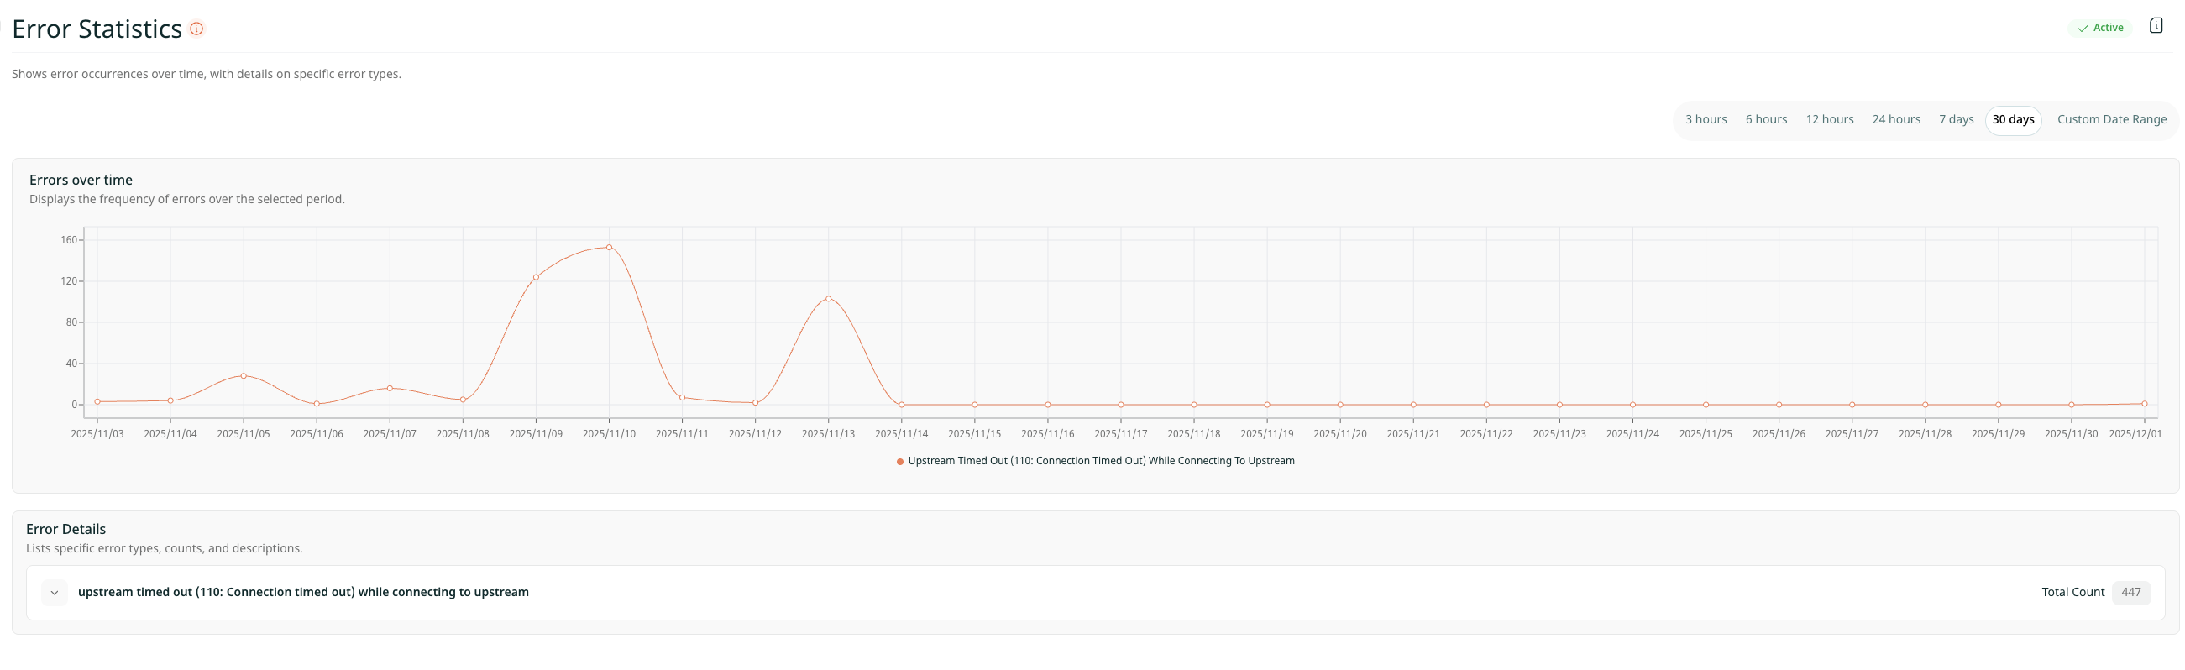2185x670 pixels.
Task: Click the data point for 2025/11/09
Action: tap(536, 277)
